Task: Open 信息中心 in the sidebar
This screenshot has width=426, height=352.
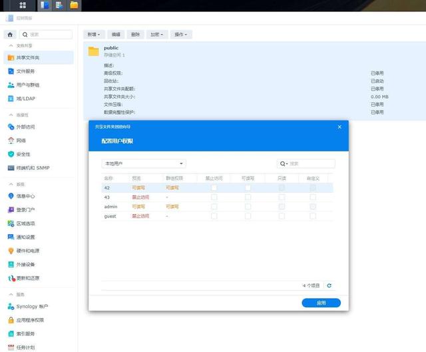Action: point(25,196)
